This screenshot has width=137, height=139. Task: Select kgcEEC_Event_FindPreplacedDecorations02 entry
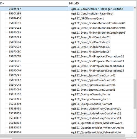(97, 56)
